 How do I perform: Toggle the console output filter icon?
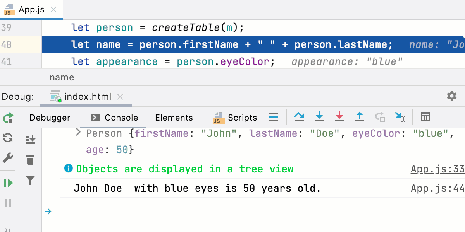pyautogui.click(x=30, y=181)
